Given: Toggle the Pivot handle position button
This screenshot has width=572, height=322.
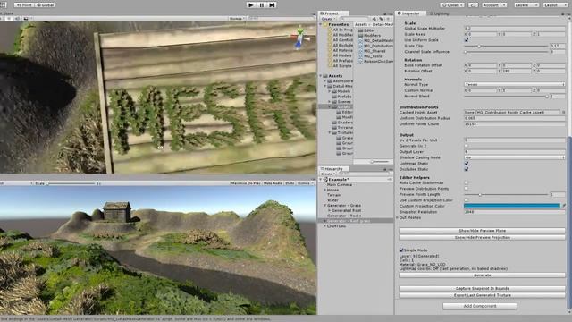Looking at the screenshot, I should point(24,5).
